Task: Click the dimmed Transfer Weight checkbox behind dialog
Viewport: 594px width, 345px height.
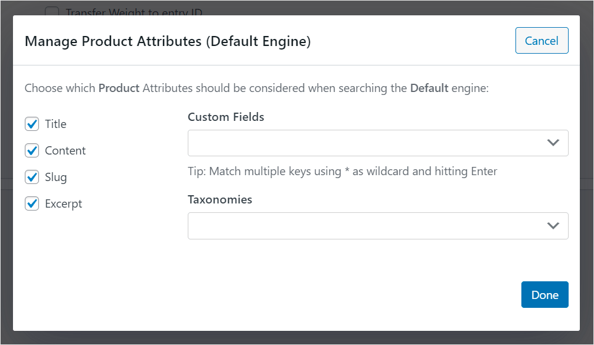Action: click(53, 11)
